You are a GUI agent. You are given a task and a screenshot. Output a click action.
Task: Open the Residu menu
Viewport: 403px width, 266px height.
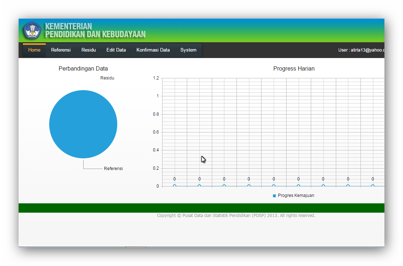click(89, 50)
